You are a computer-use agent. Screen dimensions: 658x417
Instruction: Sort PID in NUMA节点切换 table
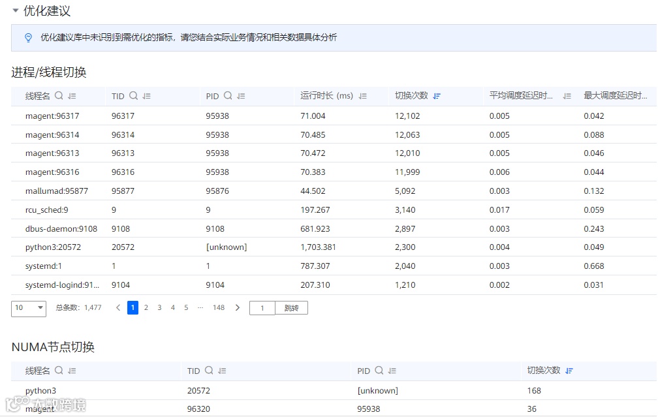pos(392,371)
